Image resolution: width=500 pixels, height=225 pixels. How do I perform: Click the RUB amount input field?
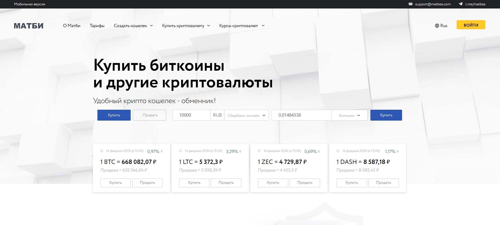pyautogui.click(x=191, y=115)
